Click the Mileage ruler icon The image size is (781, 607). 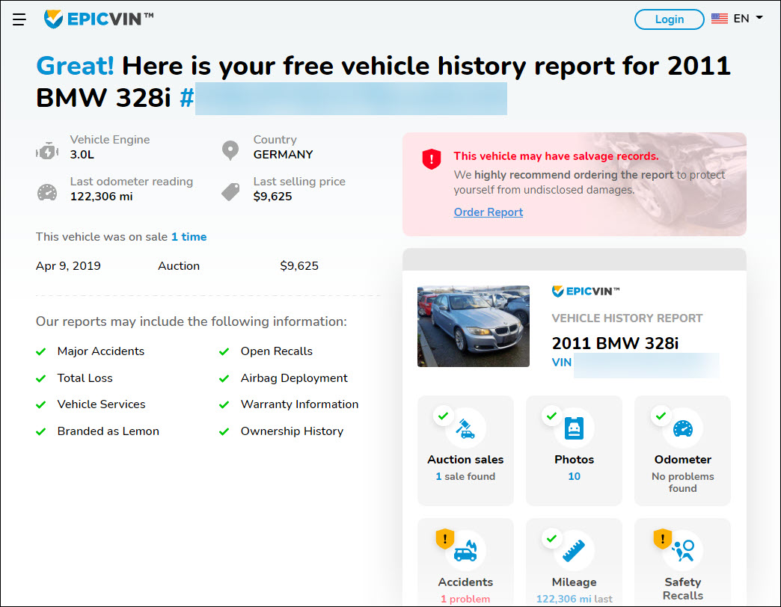point(574,551)
